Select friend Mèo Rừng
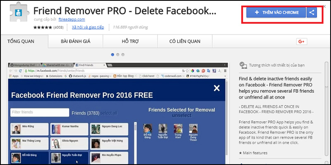The width and height of the screenshot is (331, 165). [x=29, y=129]
